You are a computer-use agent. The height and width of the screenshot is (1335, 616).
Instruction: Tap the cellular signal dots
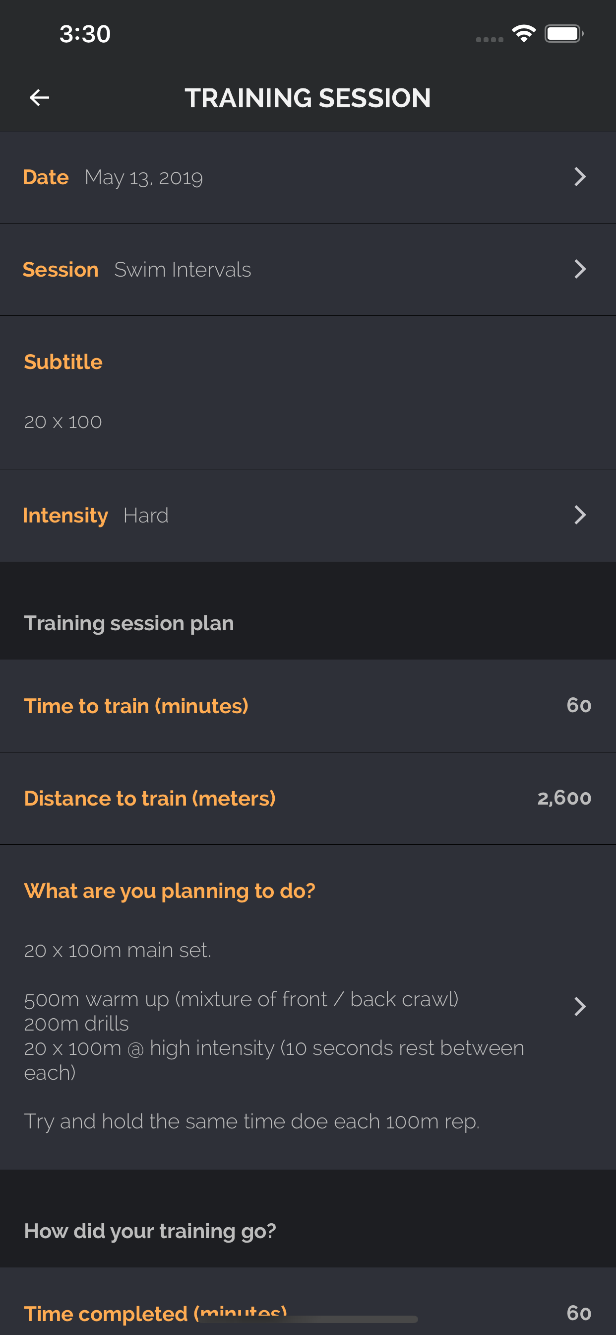coord(489,39)
